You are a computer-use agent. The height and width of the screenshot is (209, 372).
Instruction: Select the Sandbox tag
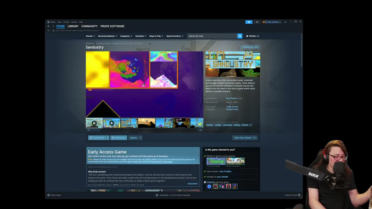point(210,125)
